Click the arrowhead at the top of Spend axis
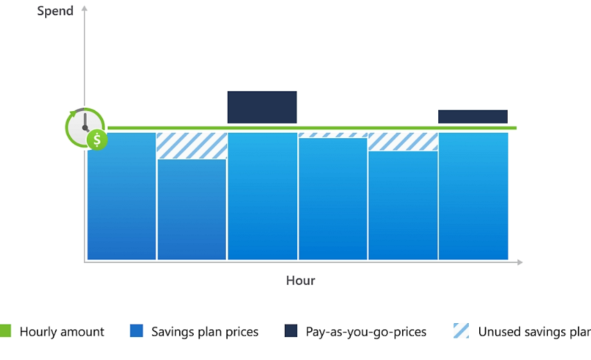 [x=85, y=8]
